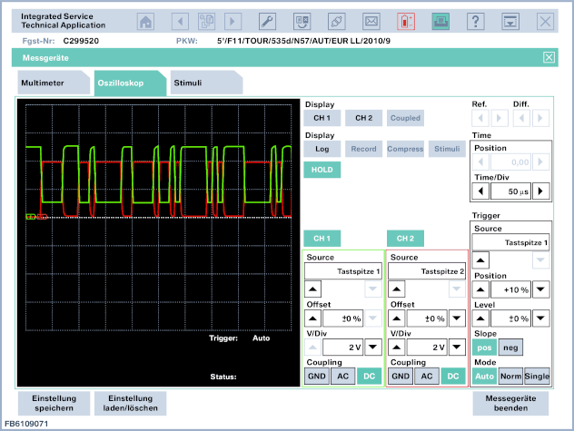Click Diff. left arrow

(x=521, y=118)
